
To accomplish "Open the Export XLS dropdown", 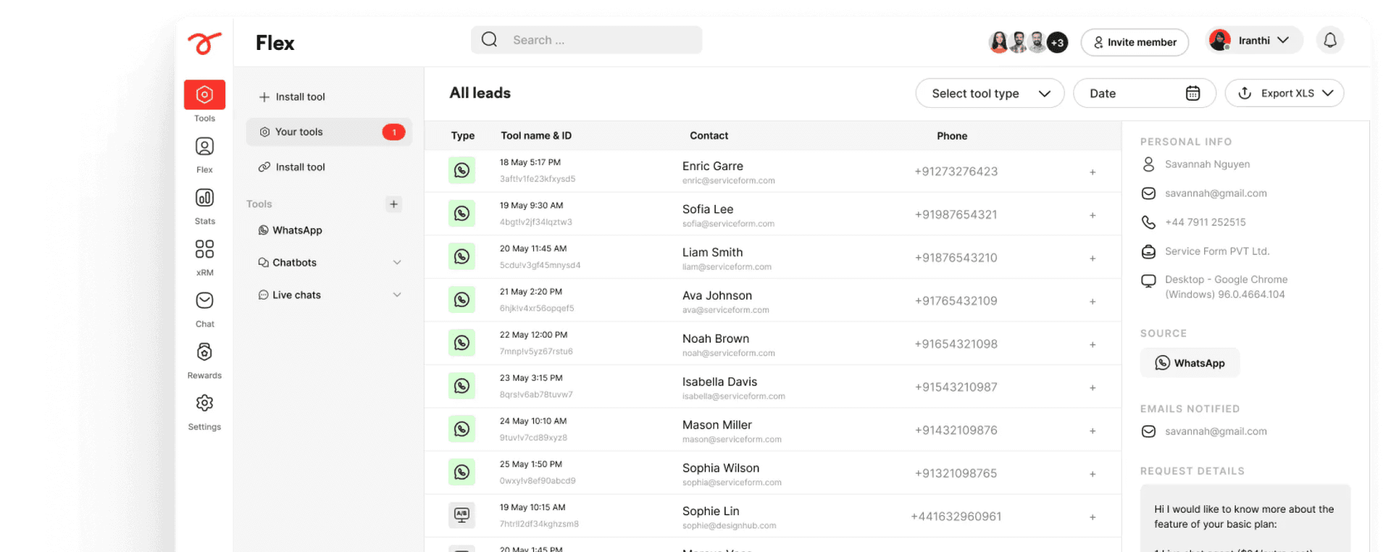I will click(x=1284, y=93).
